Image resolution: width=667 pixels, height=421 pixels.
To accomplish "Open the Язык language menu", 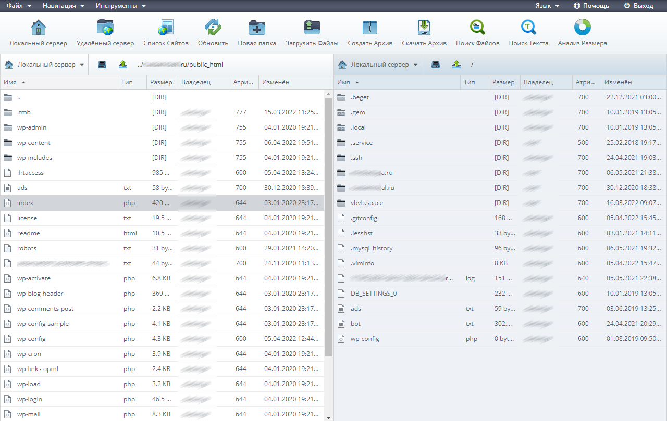I will click(547, 6).
